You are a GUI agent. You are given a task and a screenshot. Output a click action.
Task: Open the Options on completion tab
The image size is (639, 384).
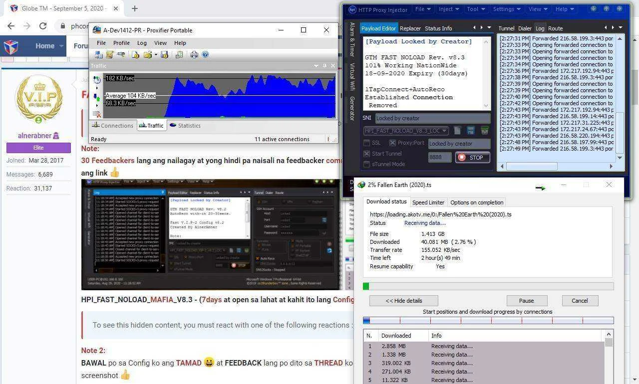click(x=477, y=202)
